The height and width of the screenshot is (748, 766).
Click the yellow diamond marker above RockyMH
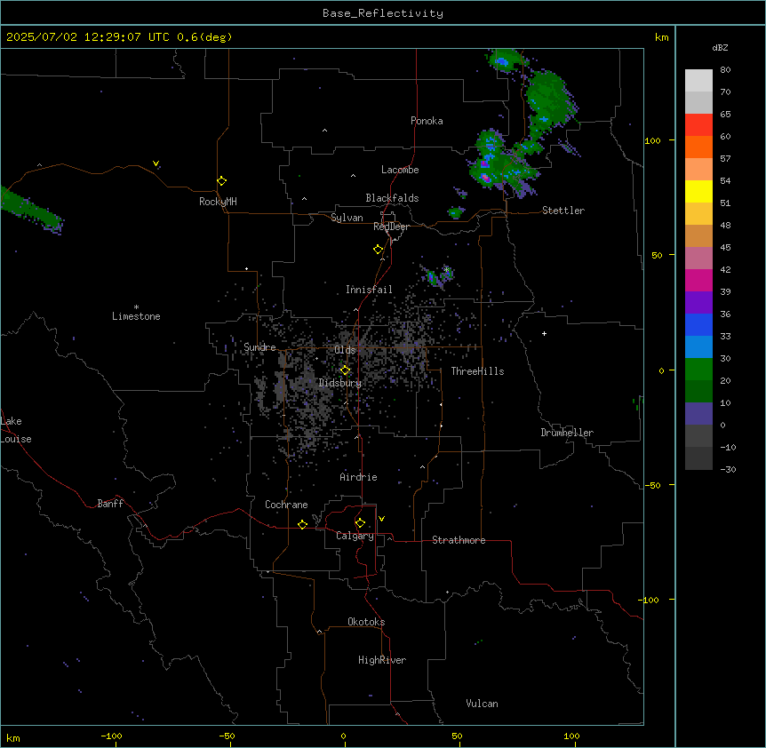tap(221, 181)
